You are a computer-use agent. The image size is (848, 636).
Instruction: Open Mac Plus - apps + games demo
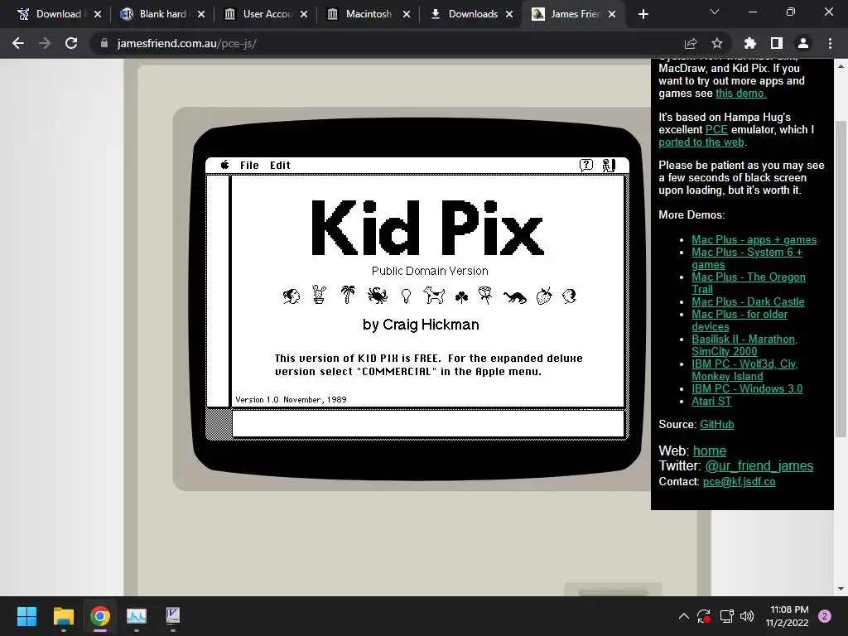754,239
